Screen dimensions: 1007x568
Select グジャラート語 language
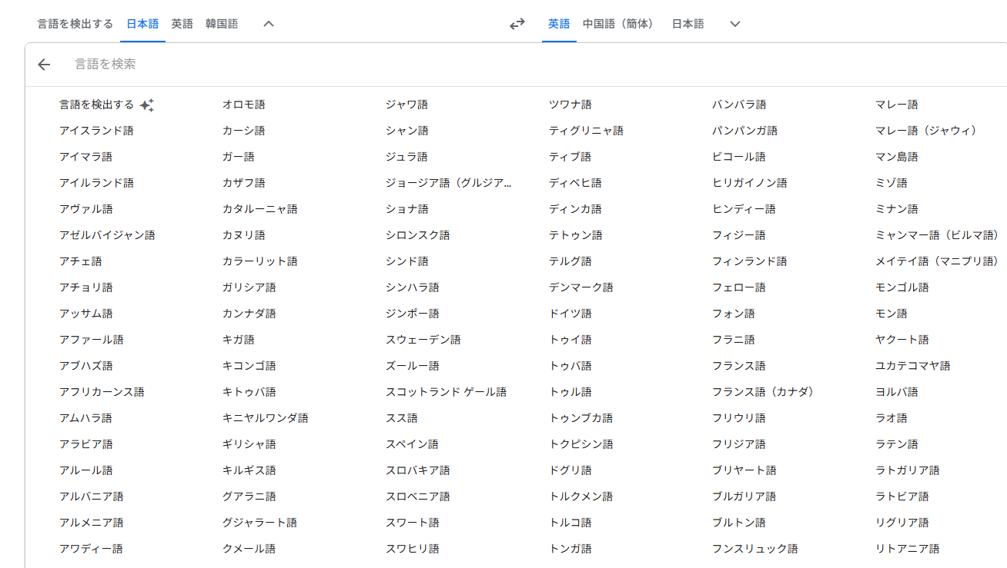tap(259, 523)
